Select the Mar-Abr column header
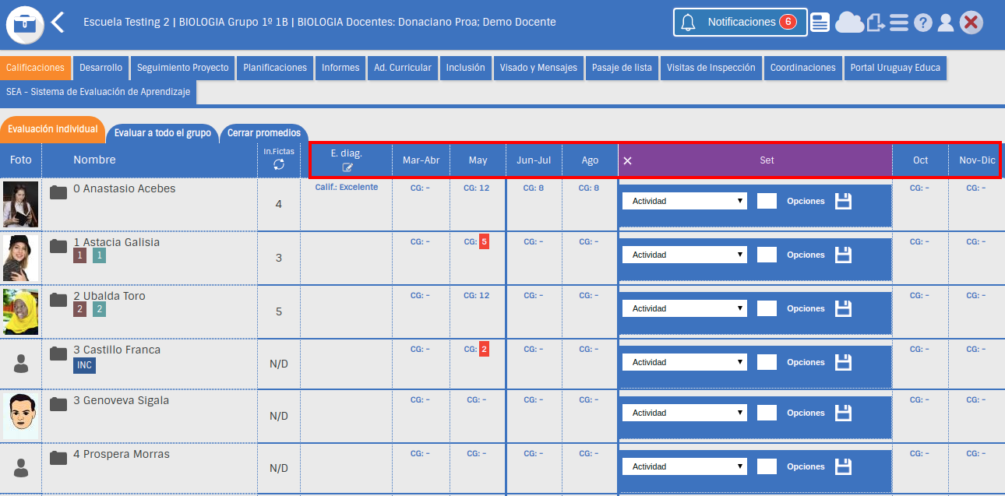 coord(421,160)
